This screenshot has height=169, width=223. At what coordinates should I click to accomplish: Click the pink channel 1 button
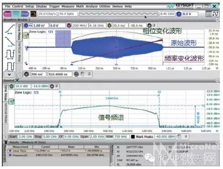pos(7,14)
